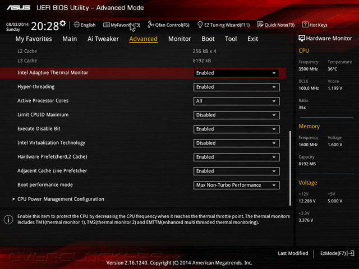Image resolution: width=359 pixels, height=269 pixels.
Task: Click the +3.3V reading 3.376 V
Action: [x=306, y=220]
